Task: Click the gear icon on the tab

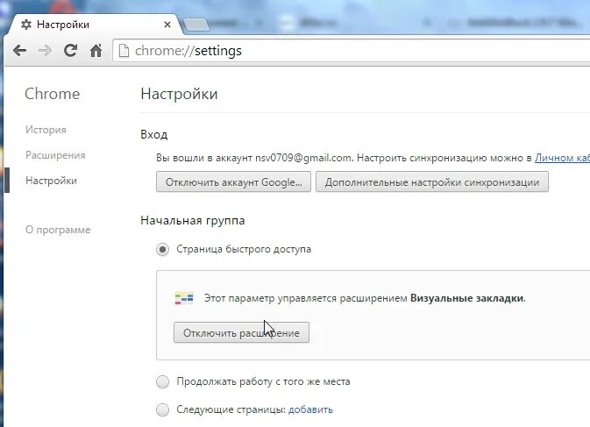Action: [x=26, y=25]
